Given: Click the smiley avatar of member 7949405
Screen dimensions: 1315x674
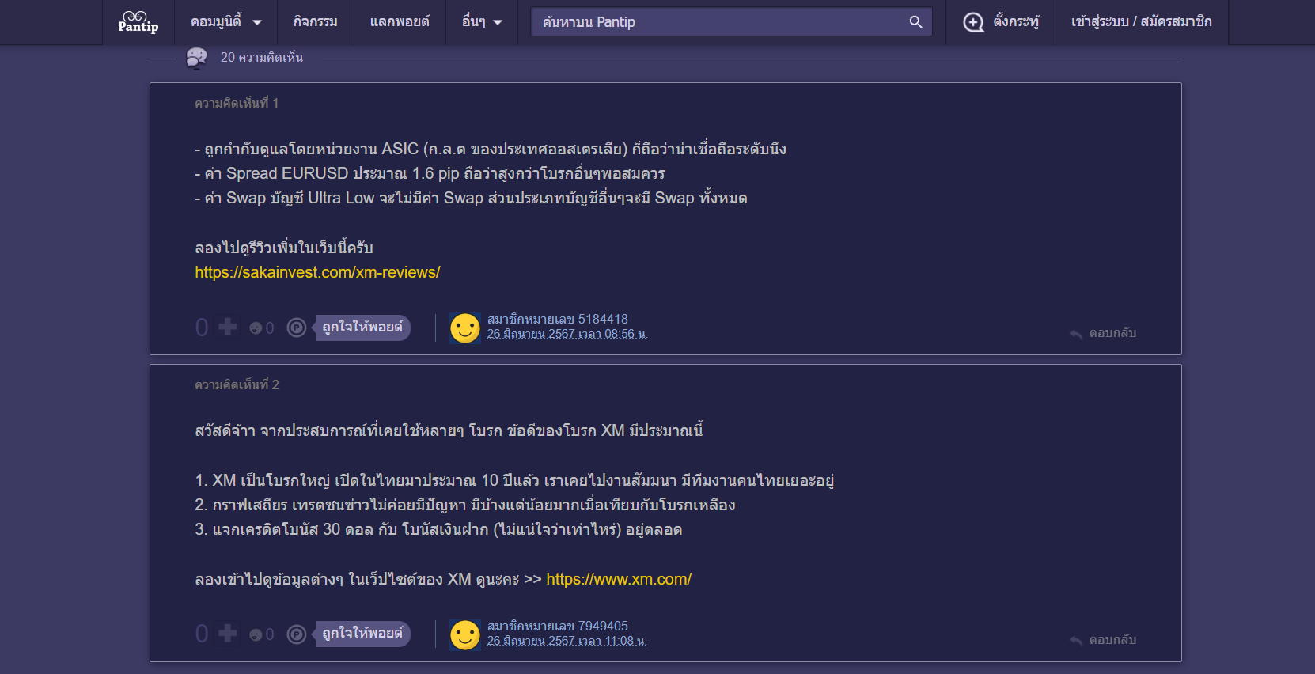Looking at the screenshot, I should [465, 634].
